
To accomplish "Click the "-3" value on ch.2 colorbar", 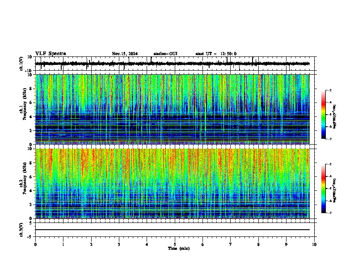I will coord(329,164).
